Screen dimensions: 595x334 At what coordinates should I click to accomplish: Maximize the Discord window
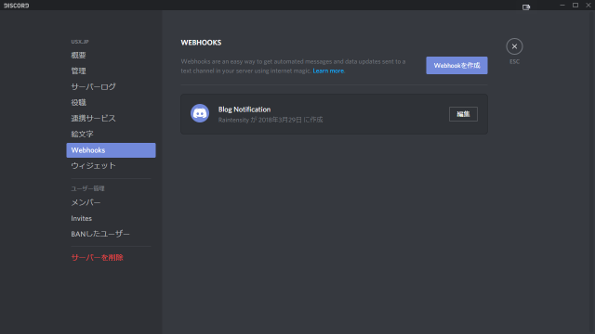[x=575, y=6]
